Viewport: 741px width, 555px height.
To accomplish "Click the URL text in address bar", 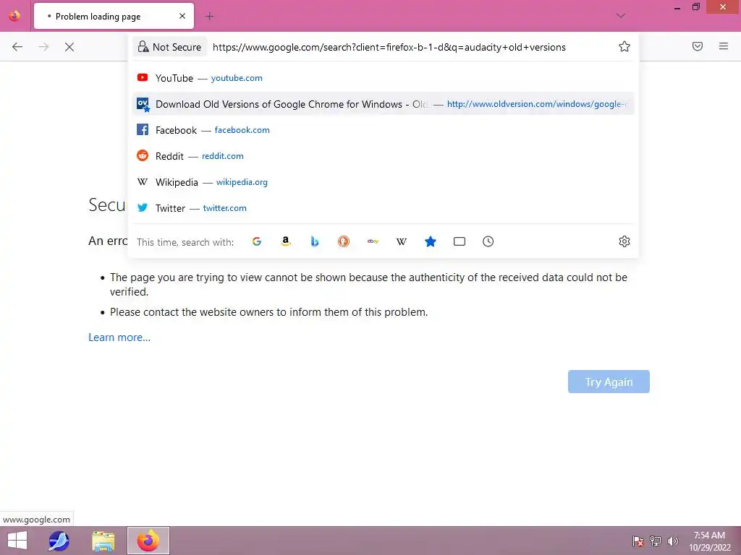I will (x=389, y=47).
